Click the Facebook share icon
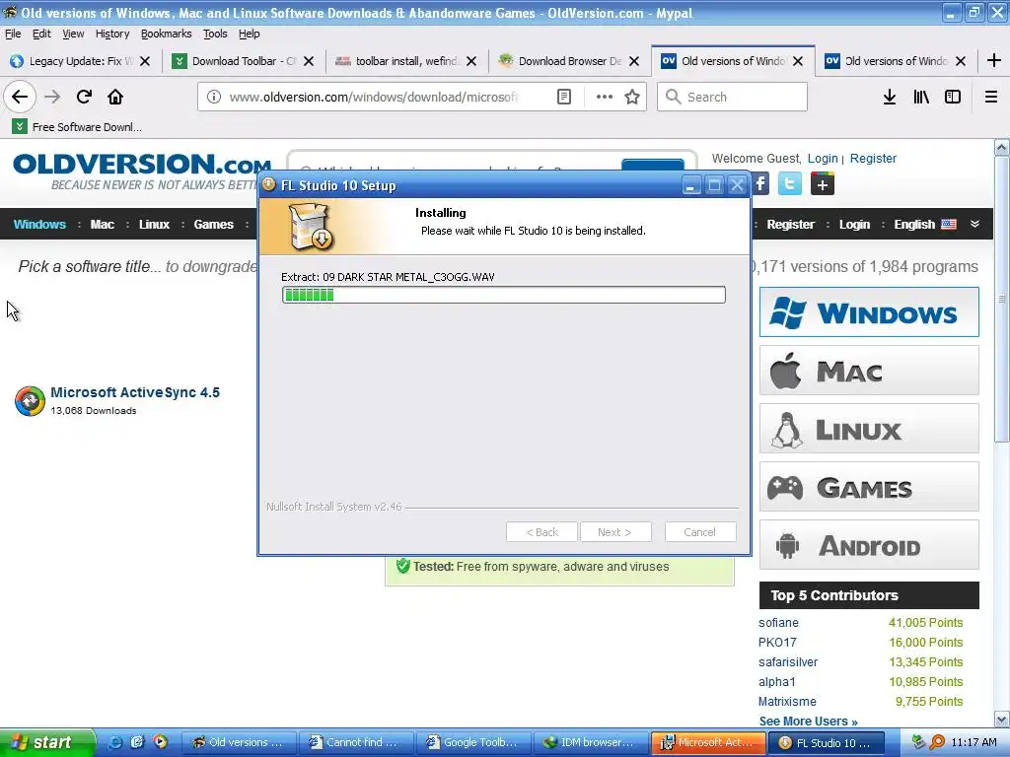The height and width of the screenshot is (757, 1010). 760,184
